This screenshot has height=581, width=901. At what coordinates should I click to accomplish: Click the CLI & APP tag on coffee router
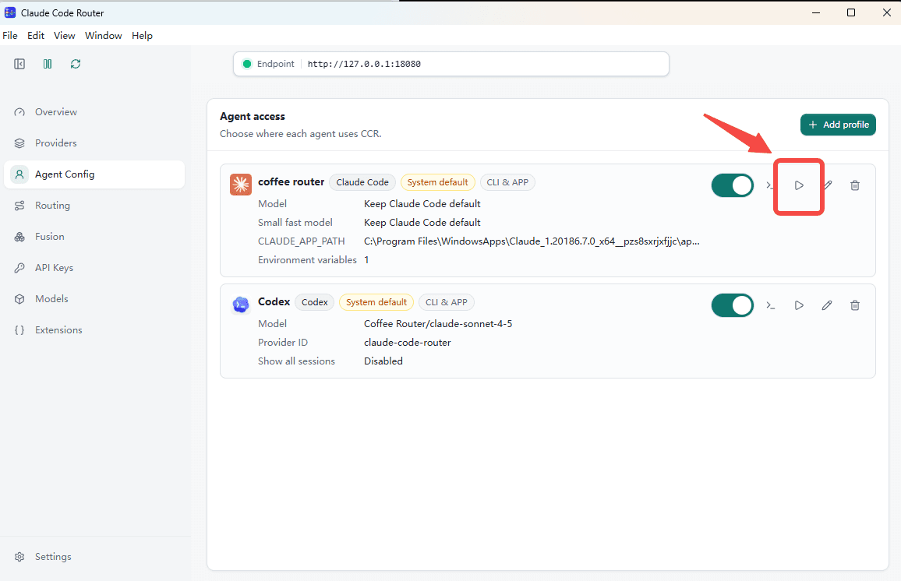(x=507, y=182)
